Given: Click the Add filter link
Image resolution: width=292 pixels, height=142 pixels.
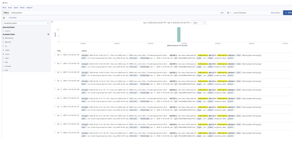Looking at the screenshot, I should point(12,18).
